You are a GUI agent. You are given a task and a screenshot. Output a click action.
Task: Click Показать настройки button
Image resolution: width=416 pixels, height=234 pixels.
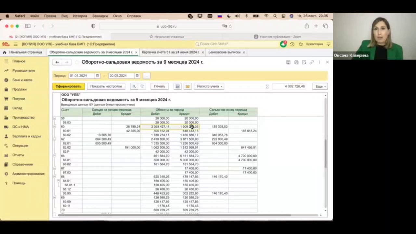[x=106, y=86]
